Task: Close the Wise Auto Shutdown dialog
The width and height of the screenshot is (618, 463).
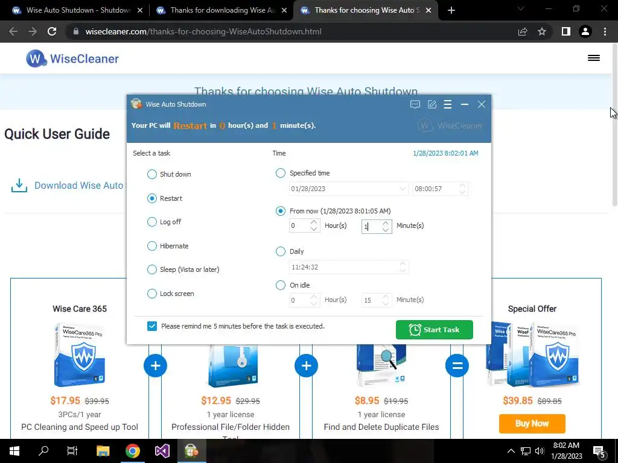Action: pyautogui.click(x=482, y=104)
